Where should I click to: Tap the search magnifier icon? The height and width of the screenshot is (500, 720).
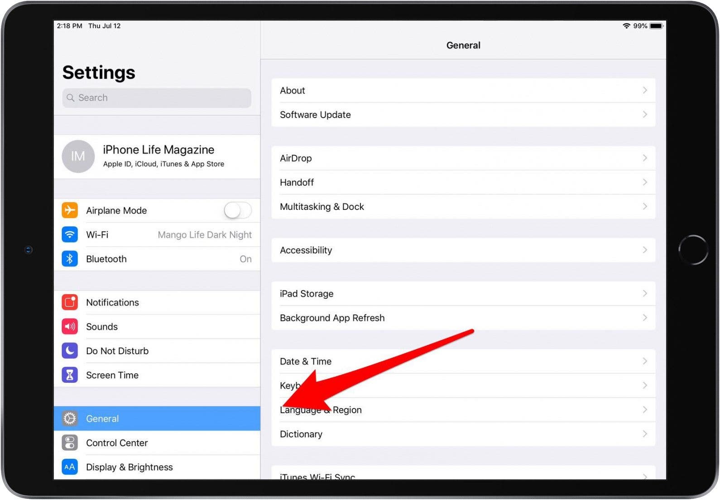coord(71,98)
